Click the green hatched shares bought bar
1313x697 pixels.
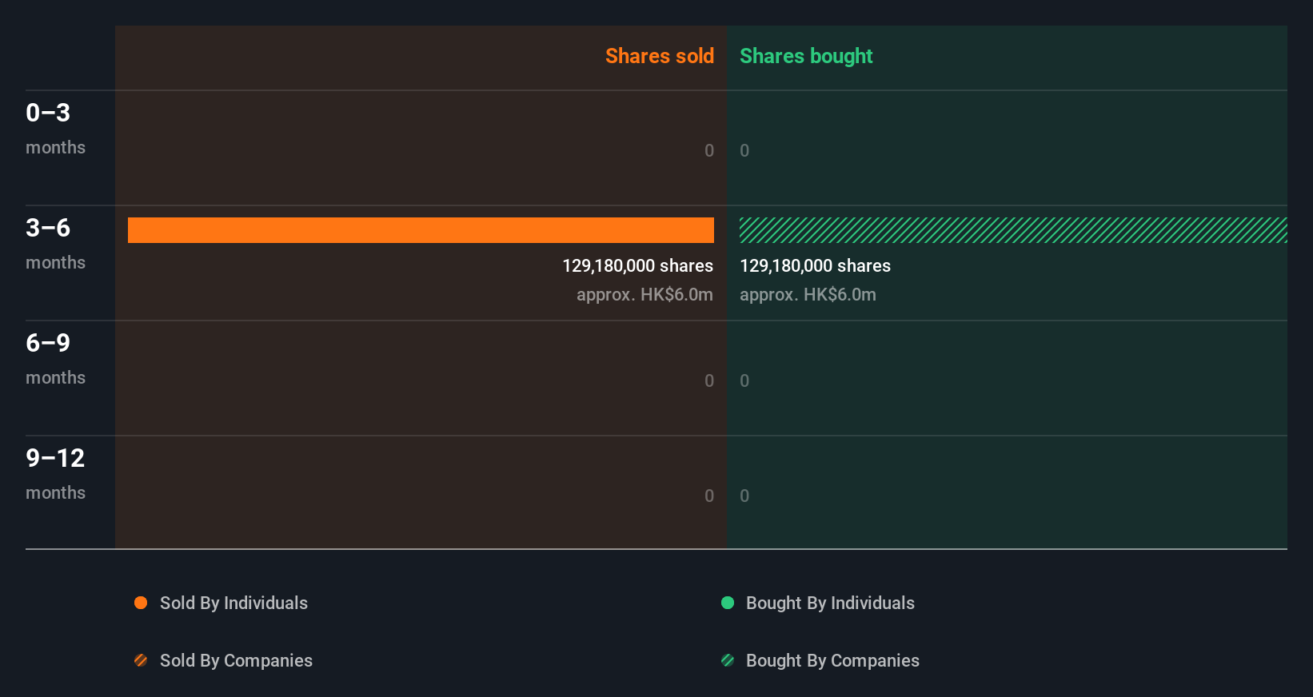[x=1012, y=230]
